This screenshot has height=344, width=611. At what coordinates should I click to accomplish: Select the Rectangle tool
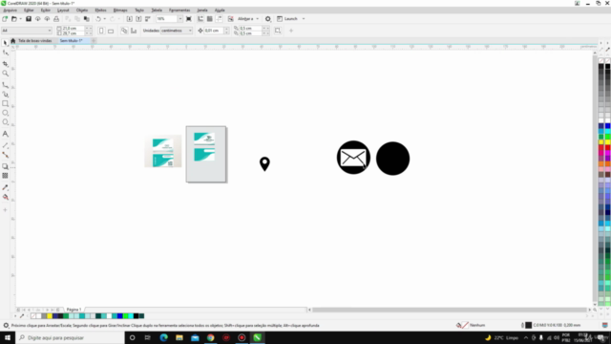(5, 104)
